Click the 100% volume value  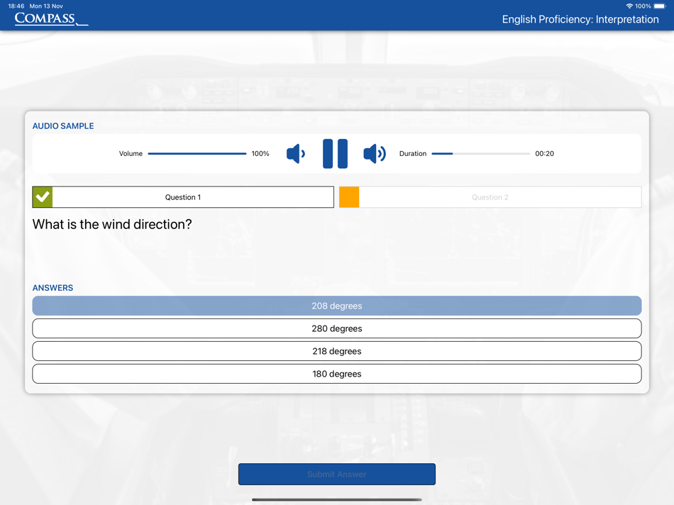click(260, 153)
